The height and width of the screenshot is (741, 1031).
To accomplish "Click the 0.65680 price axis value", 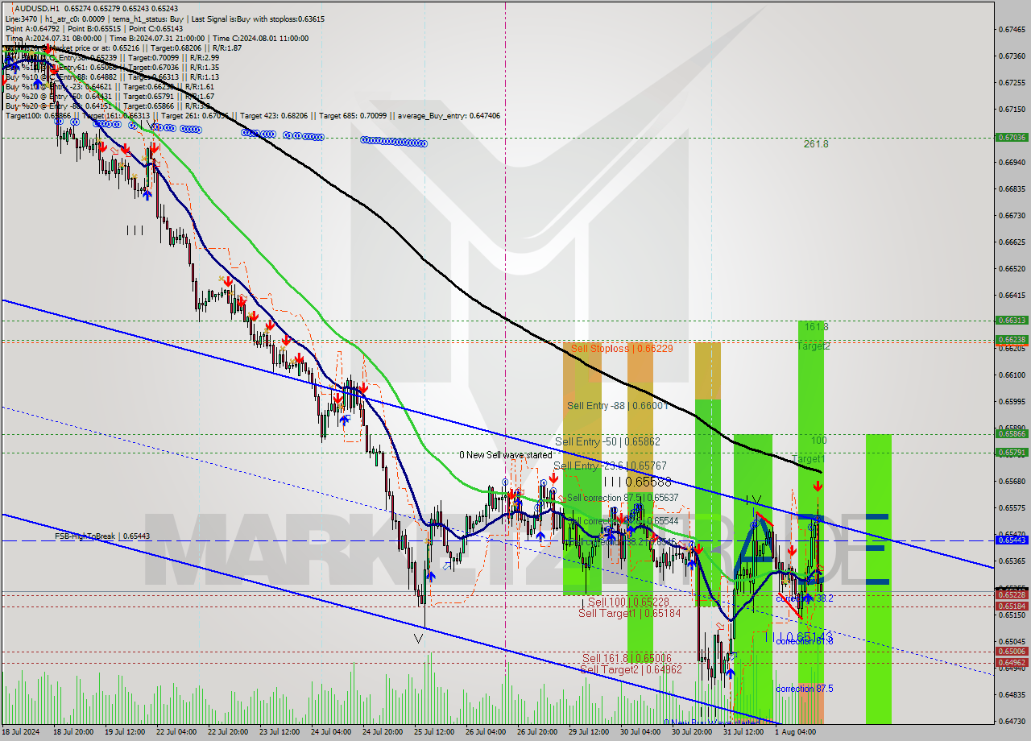I will click(1012, 482).
